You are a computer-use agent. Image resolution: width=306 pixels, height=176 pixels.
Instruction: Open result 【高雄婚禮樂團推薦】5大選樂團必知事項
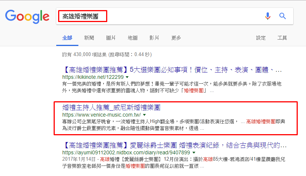click(x=172, y=70)
